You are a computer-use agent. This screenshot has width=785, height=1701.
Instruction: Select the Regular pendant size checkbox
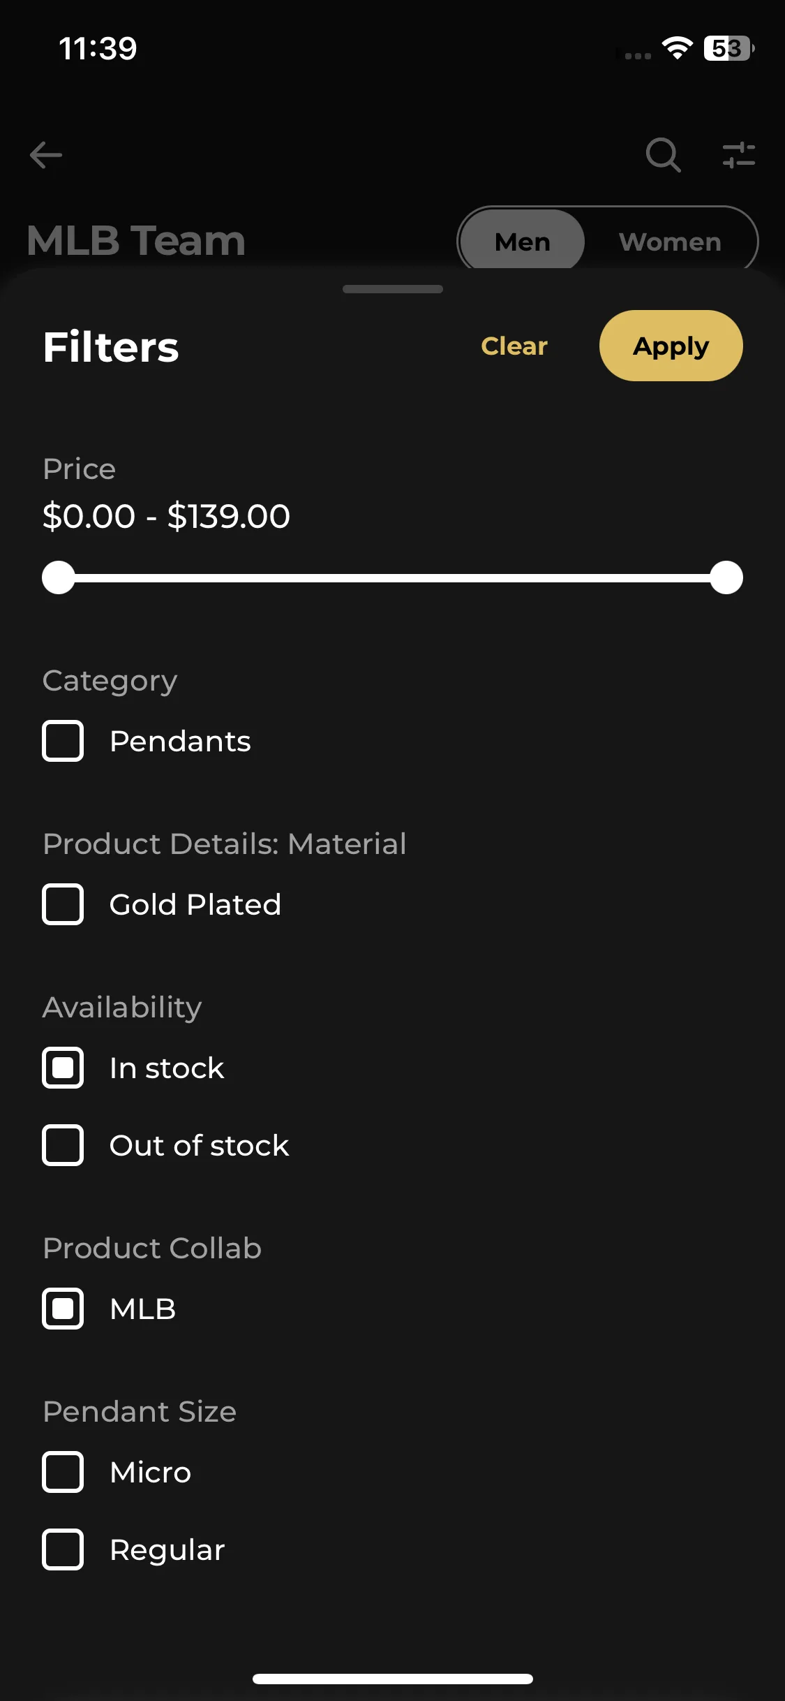coord(63,1549)
